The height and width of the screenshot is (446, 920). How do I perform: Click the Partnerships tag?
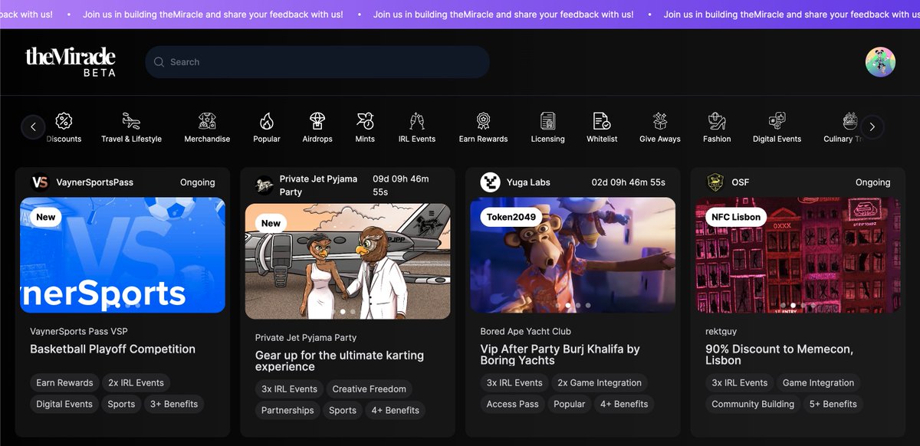tap(287, 410)
